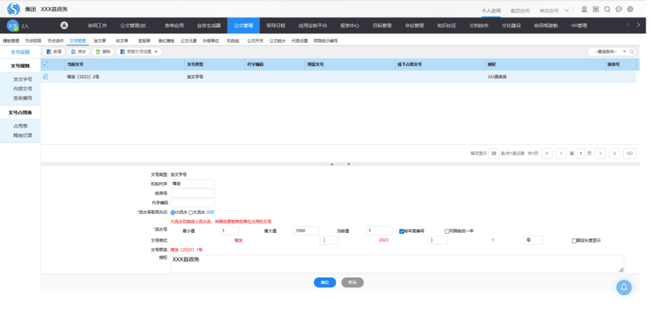Click the header search magnifier icon
This screenshot has width=651, height=310.
607,9
